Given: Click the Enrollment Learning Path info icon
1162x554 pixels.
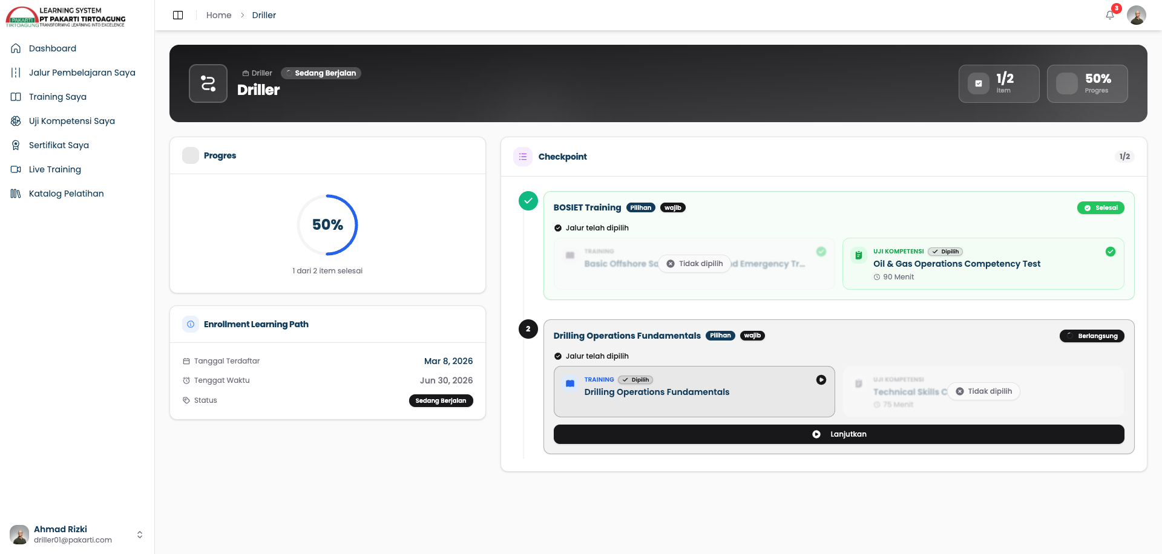Looking at the screenshot, I should (x=191, y=324).
